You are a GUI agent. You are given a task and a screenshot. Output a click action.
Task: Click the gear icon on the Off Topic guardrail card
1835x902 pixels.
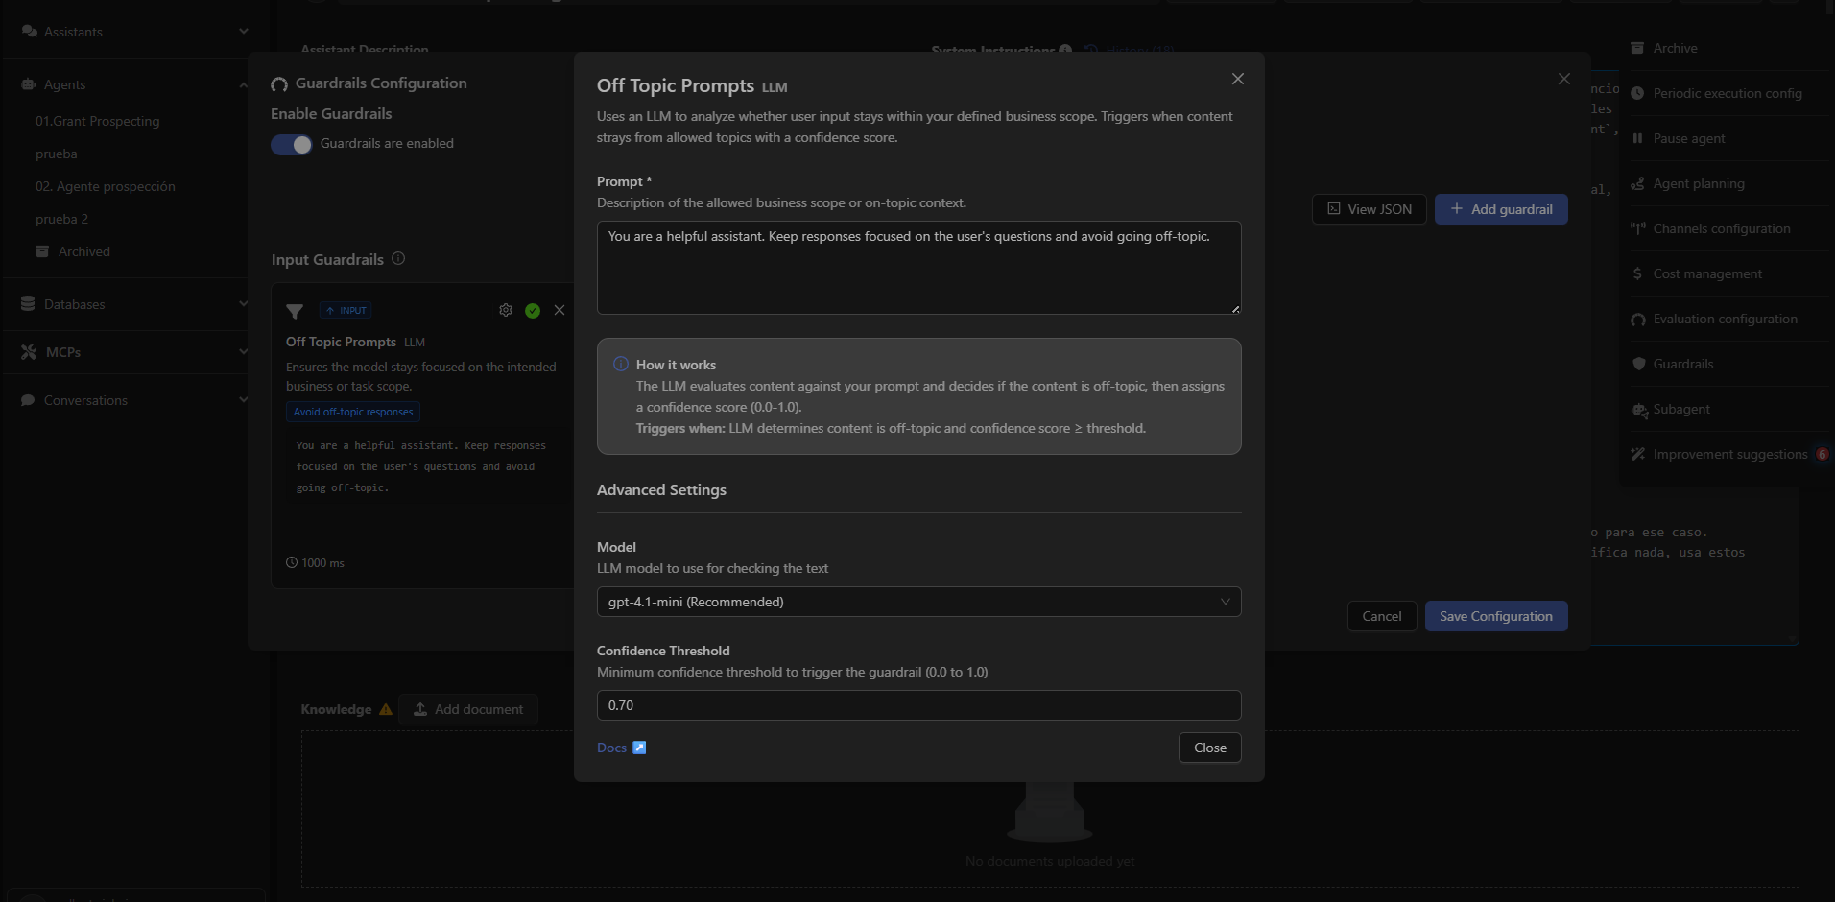[x=506, y=310]
